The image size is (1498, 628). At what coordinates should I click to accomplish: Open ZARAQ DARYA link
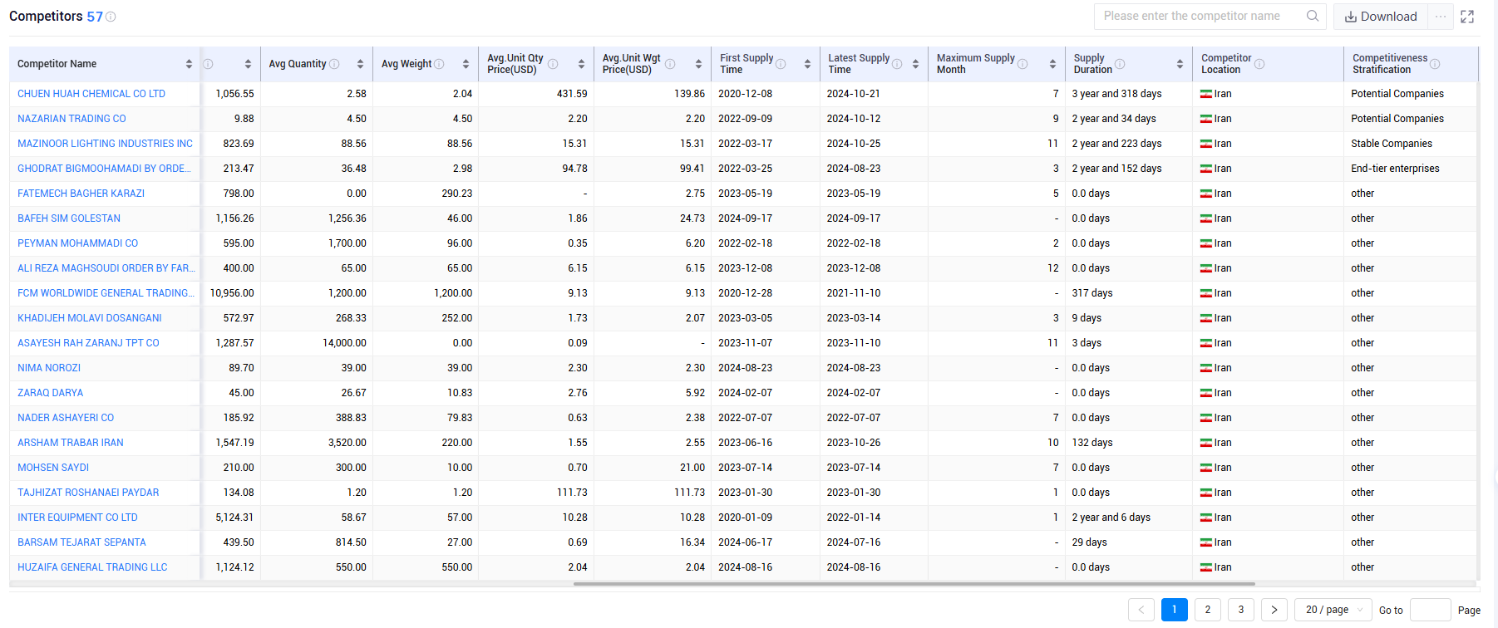(x=50, y=393)
